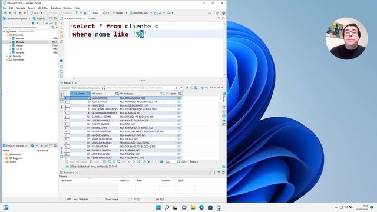Screen dimensions: 377x212
Task: Select the Results 1 tab
Action: click(68, 83)
